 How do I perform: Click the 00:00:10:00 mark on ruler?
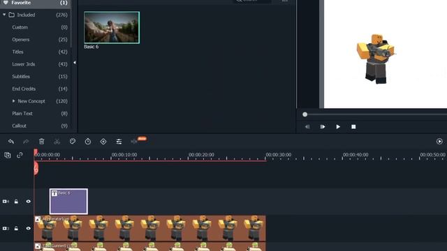click(124, 155)
